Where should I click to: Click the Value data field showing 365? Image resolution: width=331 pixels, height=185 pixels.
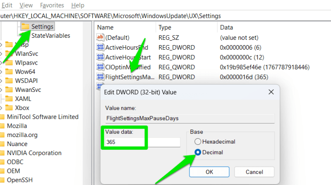(x=143, y=142)
